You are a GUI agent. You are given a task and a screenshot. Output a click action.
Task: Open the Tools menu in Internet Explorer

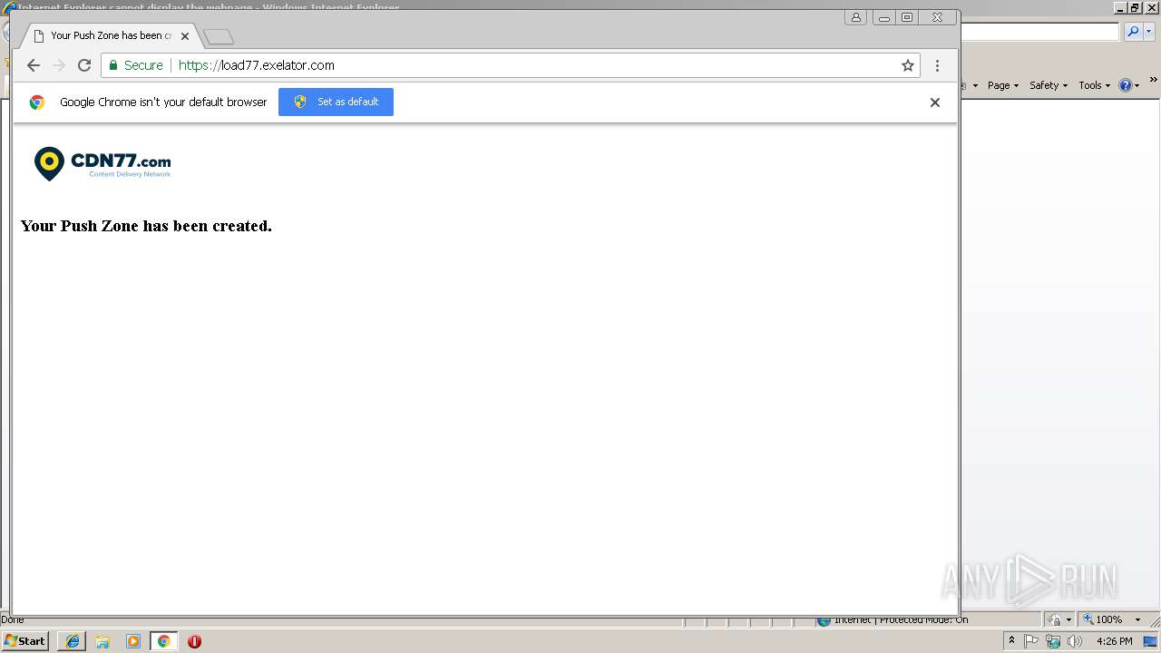(1094, 85)
